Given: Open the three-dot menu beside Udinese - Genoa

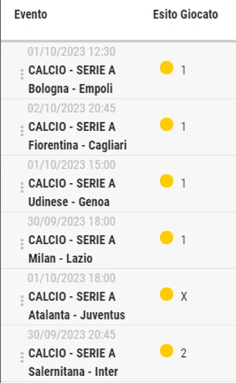Looking at the screenshot, I should [22, 187].
